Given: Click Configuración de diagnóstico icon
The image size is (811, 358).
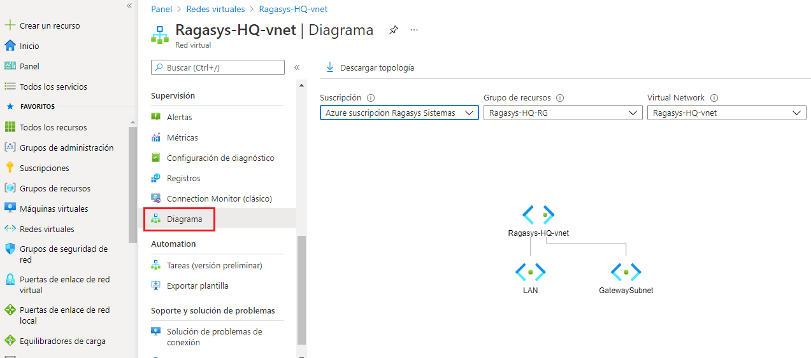Looking at the screenshot, I should (156, 158).
